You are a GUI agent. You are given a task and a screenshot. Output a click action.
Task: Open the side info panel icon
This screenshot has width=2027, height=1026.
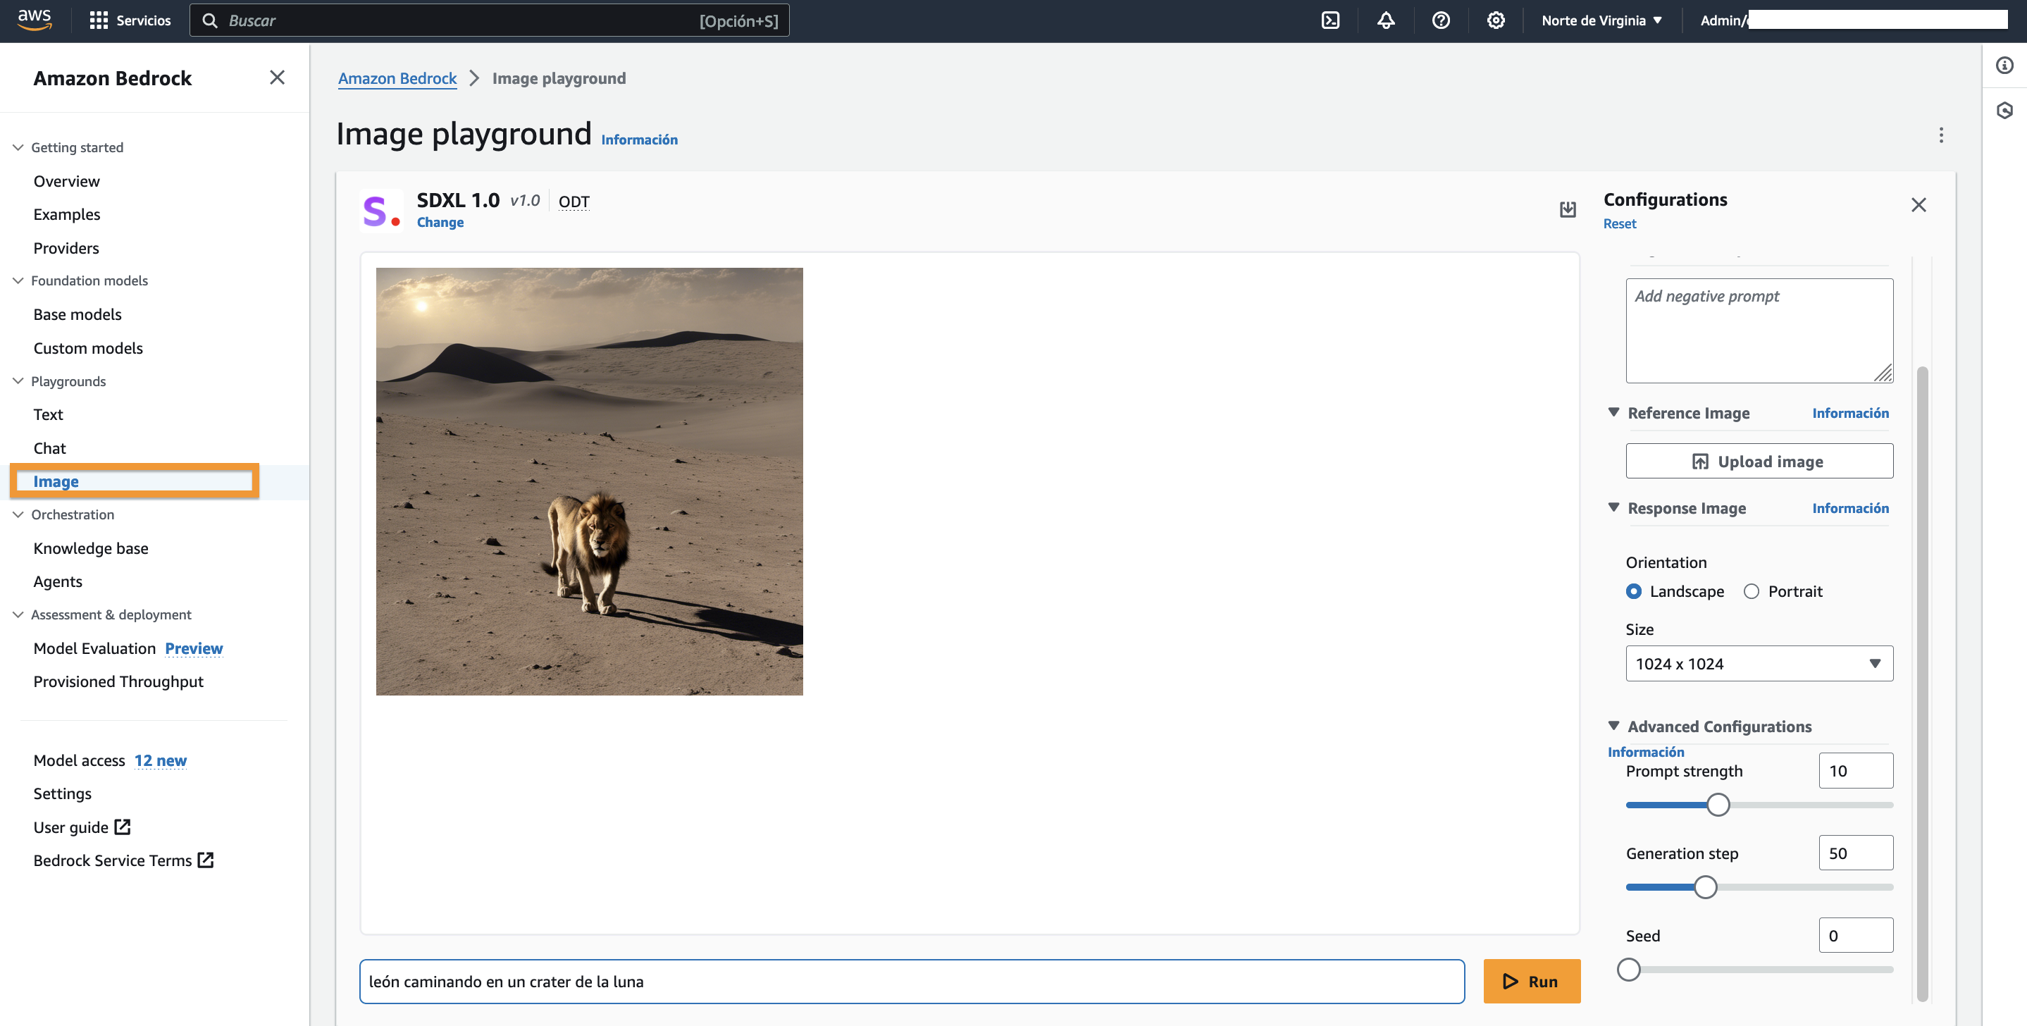point(2004,66)
